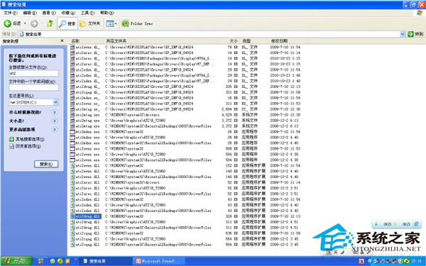Toggle the Search magnifier toolbar button
The width and height of the screenshot is (426, 266).
[x=67, y=23]
